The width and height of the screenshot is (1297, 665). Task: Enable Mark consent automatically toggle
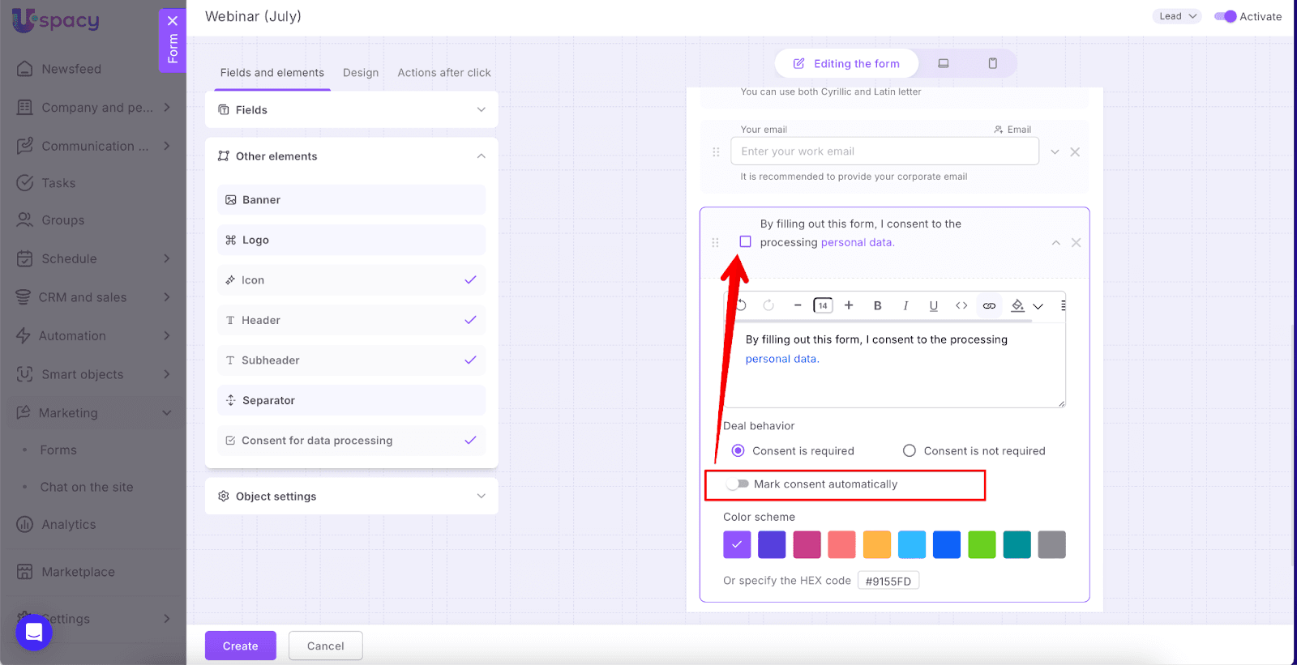pos(737,484)
